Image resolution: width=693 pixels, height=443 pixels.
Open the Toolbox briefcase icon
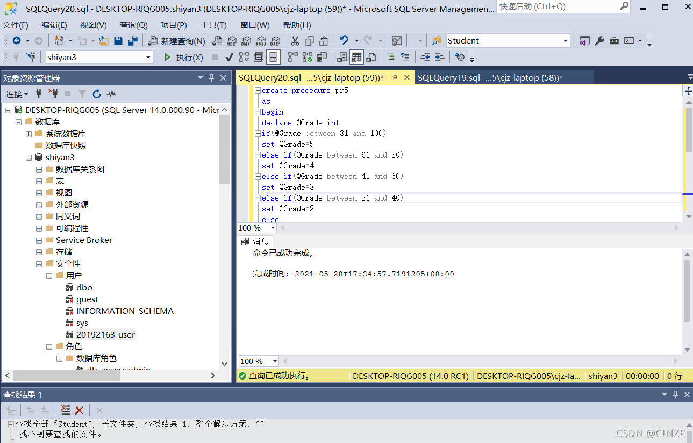click(615, 40)
